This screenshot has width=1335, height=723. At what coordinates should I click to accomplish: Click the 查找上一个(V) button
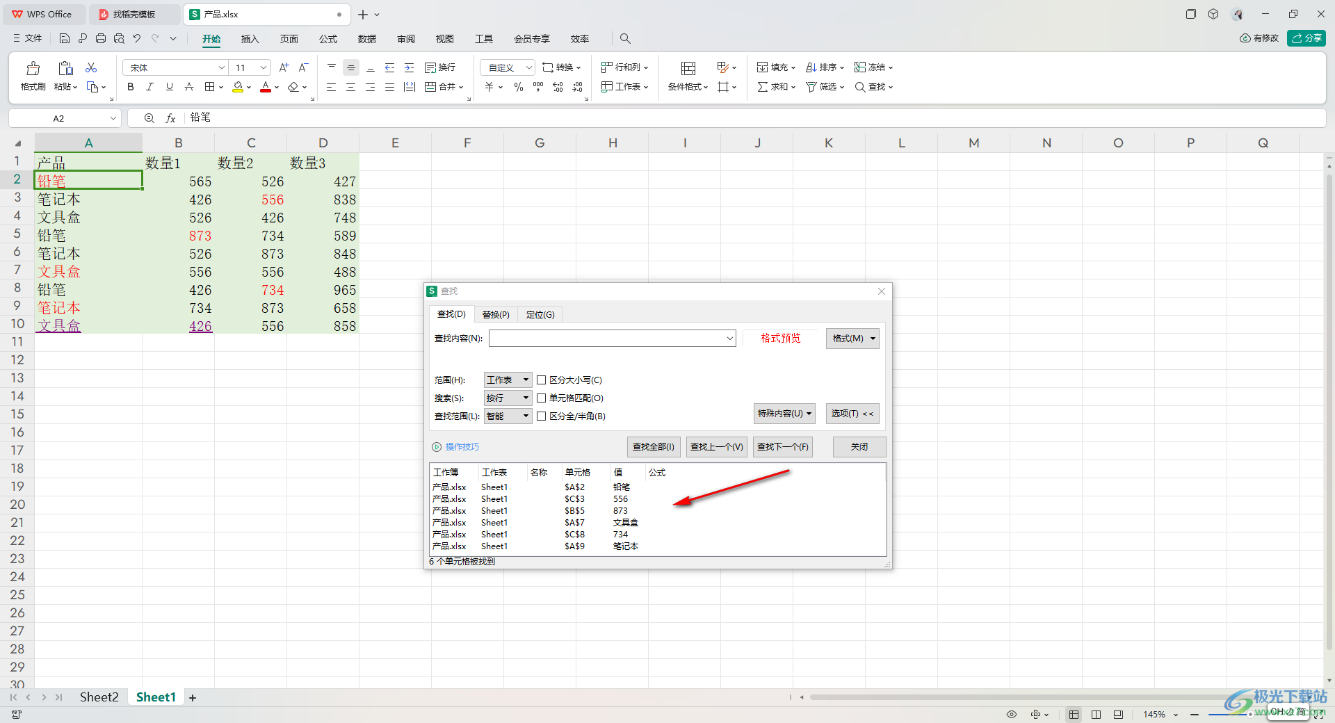tap(717, 447)
